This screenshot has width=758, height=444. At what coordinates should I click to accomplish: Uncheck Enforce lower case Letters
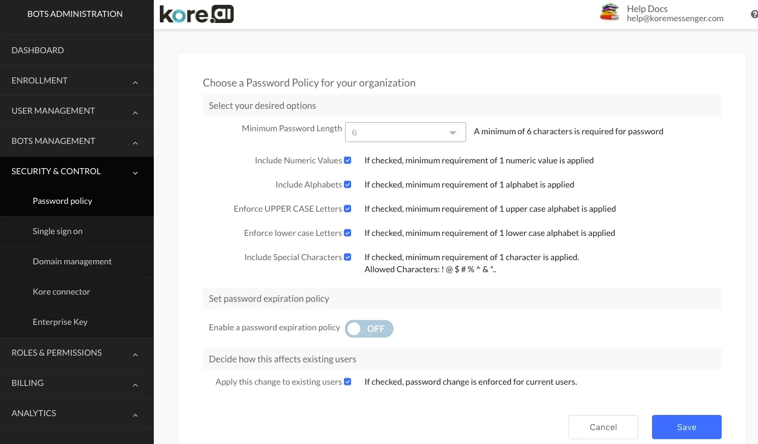coord(347,232)
